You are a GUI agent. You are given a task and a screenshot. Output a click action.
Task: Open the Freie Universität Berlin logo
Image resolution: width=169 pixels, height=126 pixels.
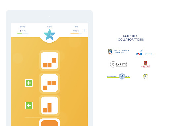coord(118,76)
